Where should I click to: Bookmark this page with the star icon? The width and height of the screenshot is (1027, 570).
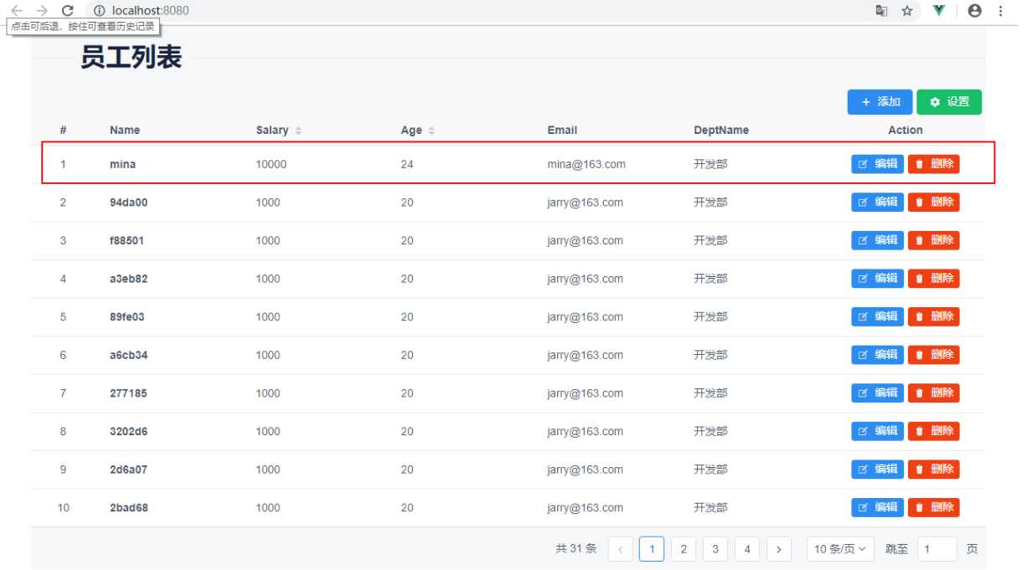click(x=907, y=11)
